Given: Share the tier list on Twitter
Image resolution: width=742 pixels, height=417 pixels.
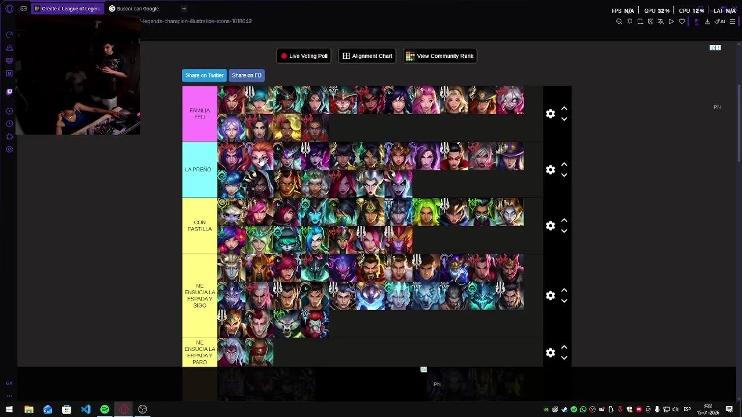Looking at the screenshot, I should click(x=204, y=75).
